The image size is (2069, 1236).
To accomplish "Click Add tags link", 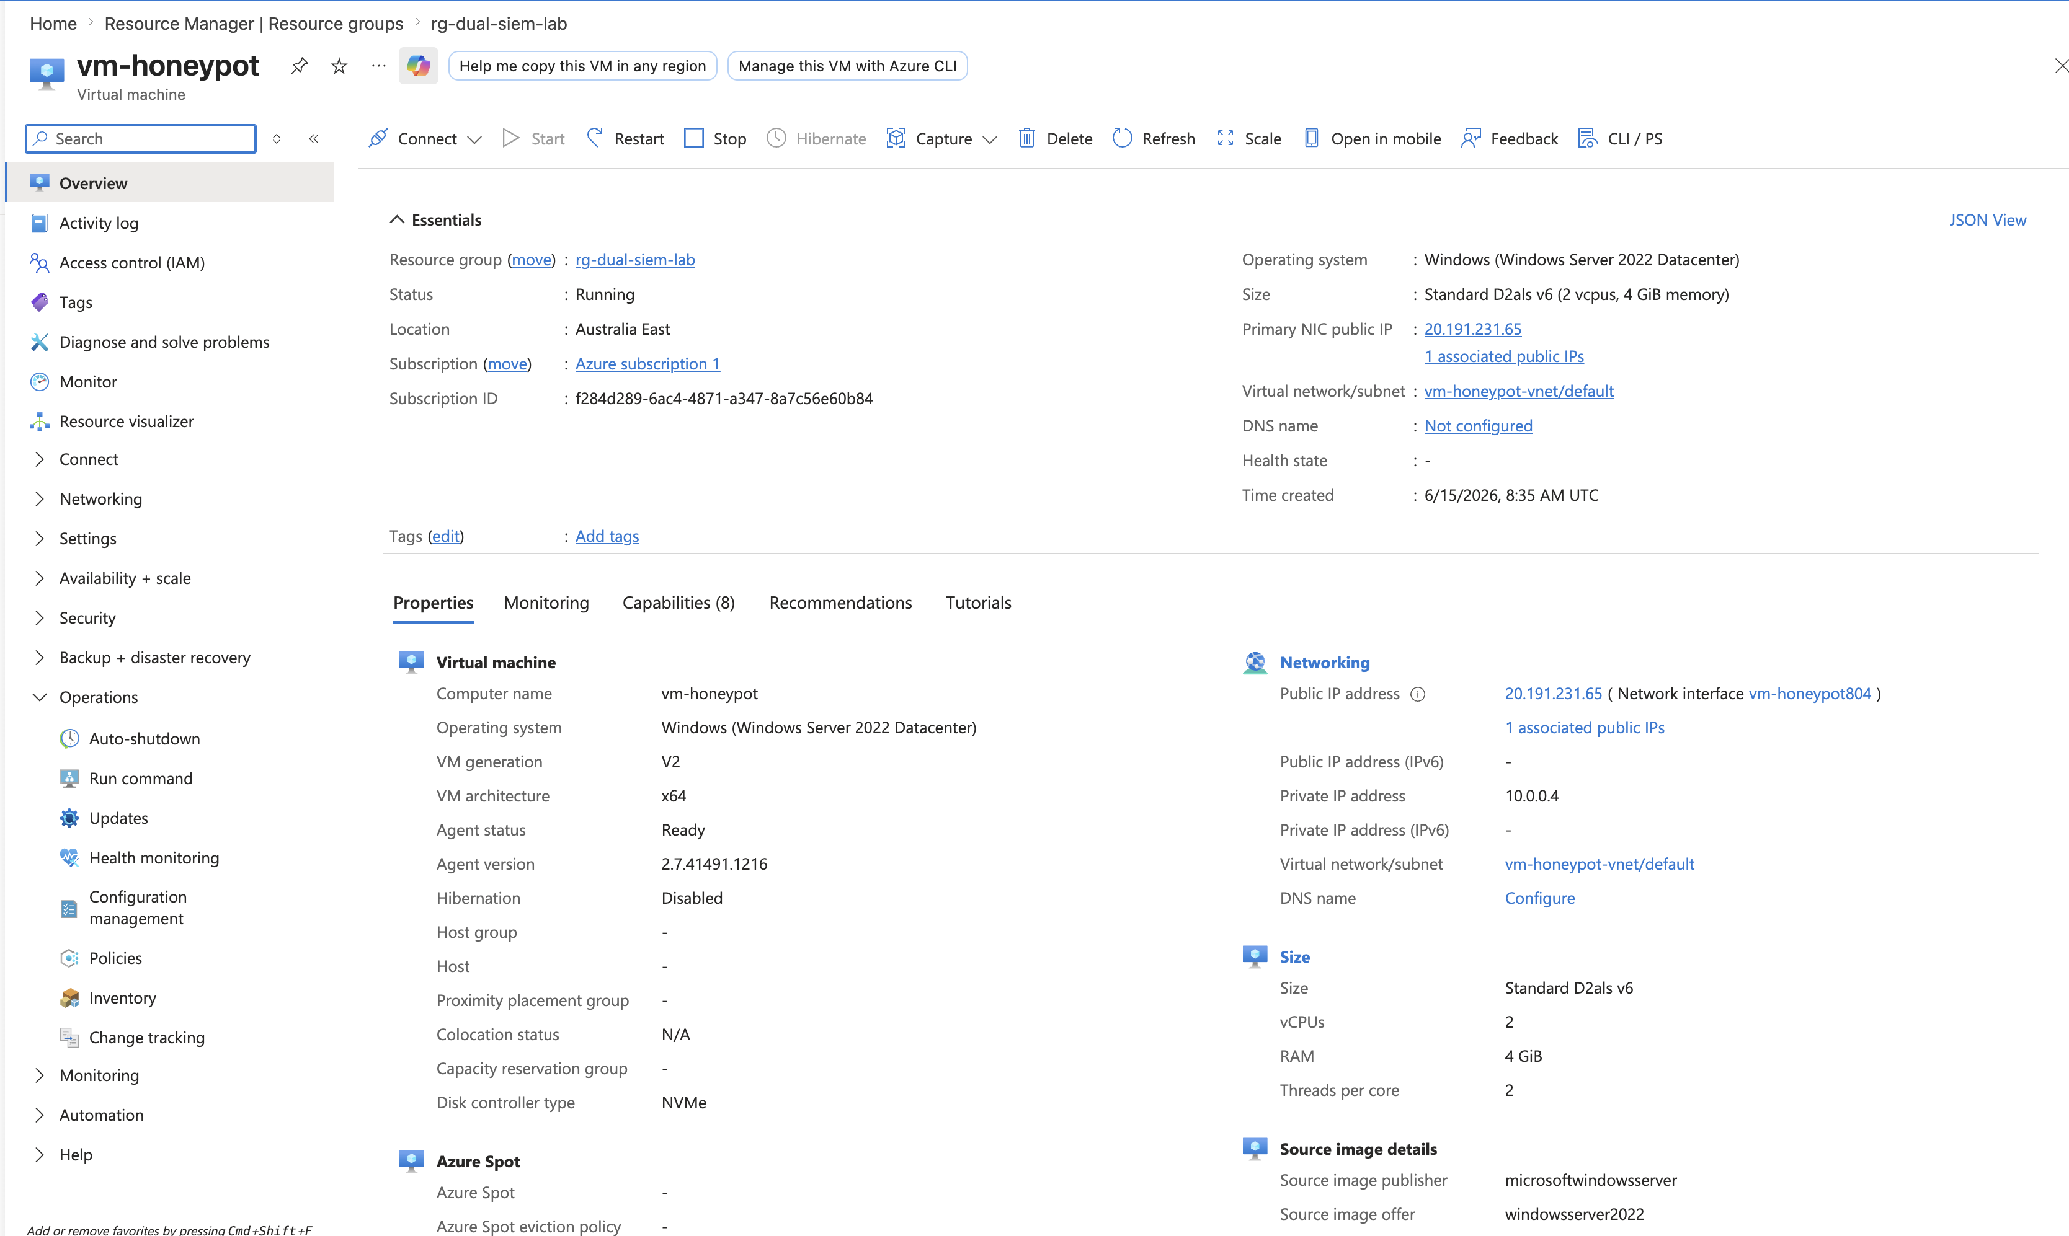I will coord(607,536).
